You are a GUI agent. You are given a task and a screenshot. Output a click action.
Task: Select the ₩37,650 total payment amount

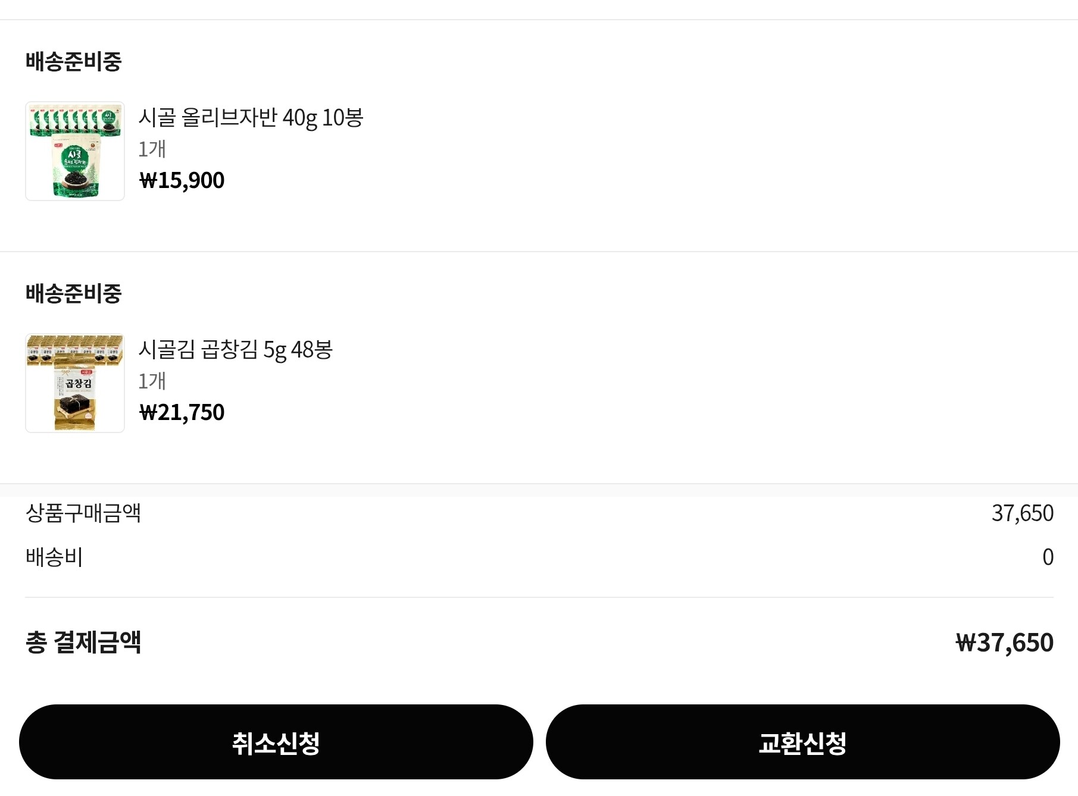click(x=1004, y=643)
